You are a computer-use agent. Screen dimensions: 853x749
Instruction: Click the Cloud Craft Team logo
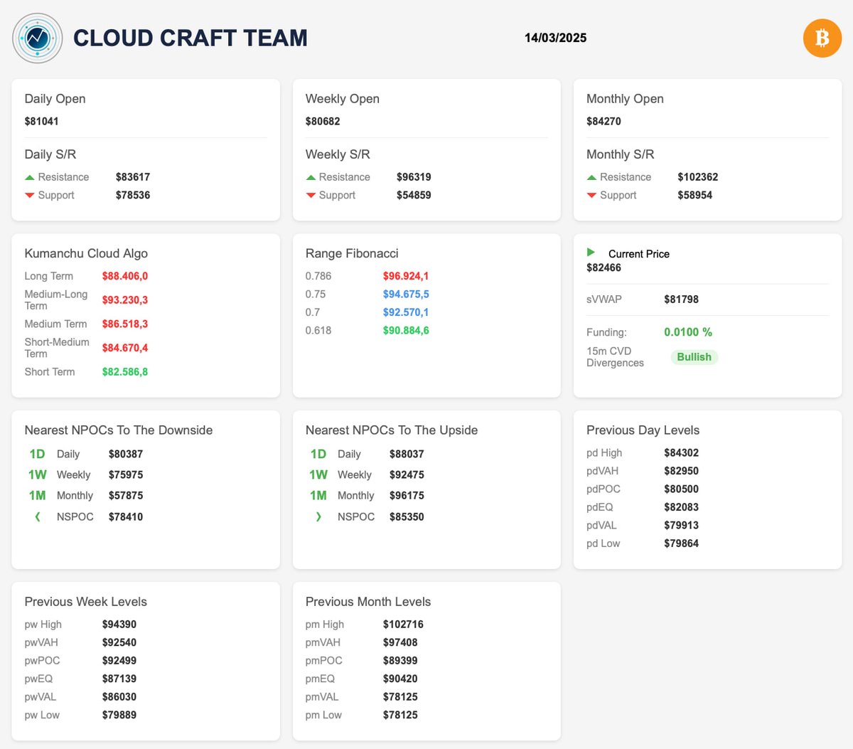click(38, 38)
